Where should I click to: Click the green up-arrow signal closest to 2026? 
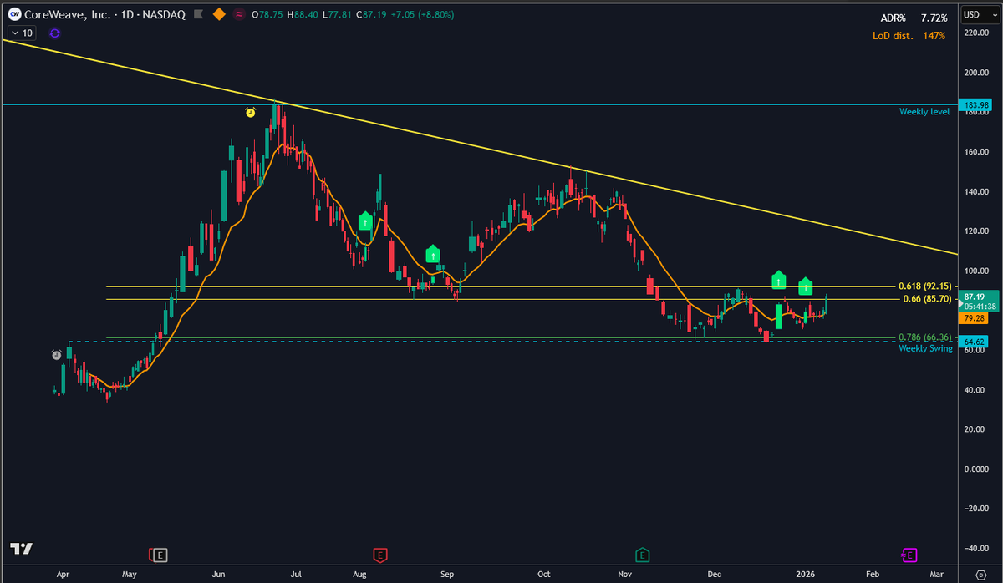[x=805, y=286]
